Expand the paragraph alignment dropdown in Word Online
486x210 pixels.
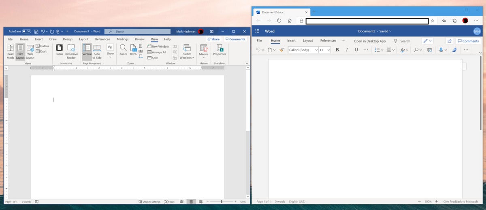[394, 50]
